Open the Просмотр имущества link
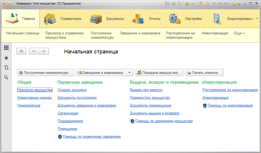The height and width of the screenshot is (153, 261). point(35,90)
